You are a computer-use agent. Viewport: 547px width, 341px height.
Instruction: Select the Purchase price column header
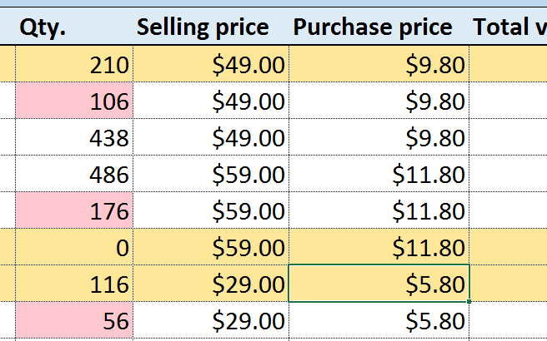(379, 27)
